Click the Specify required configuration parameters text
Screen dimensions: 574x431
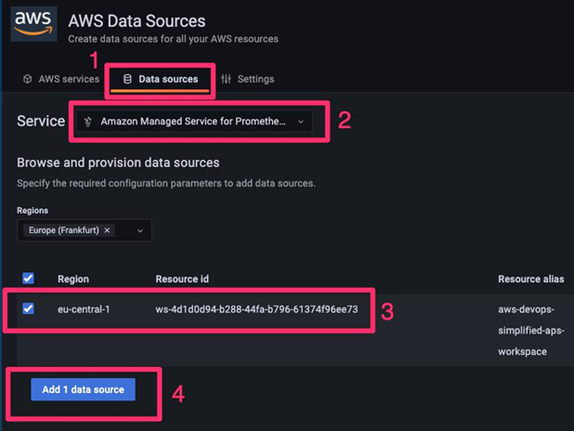point(166,183)
